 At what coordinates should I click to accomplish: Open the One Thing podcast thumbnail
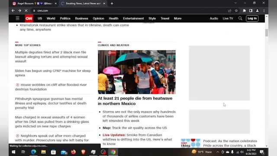(x=190, y=143)
